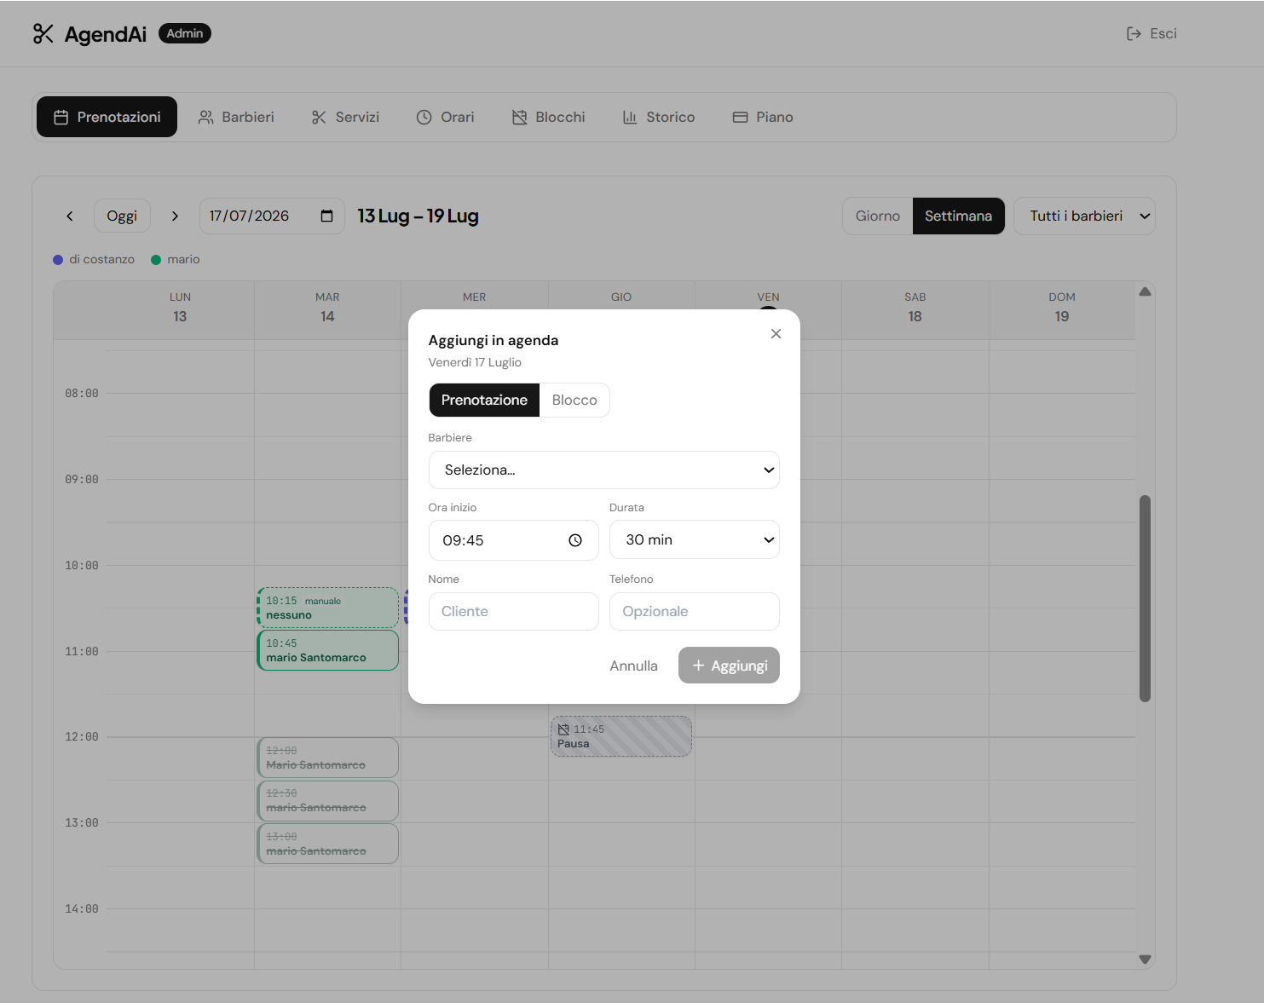Open the Prenotazioni tab

point(107,117)
